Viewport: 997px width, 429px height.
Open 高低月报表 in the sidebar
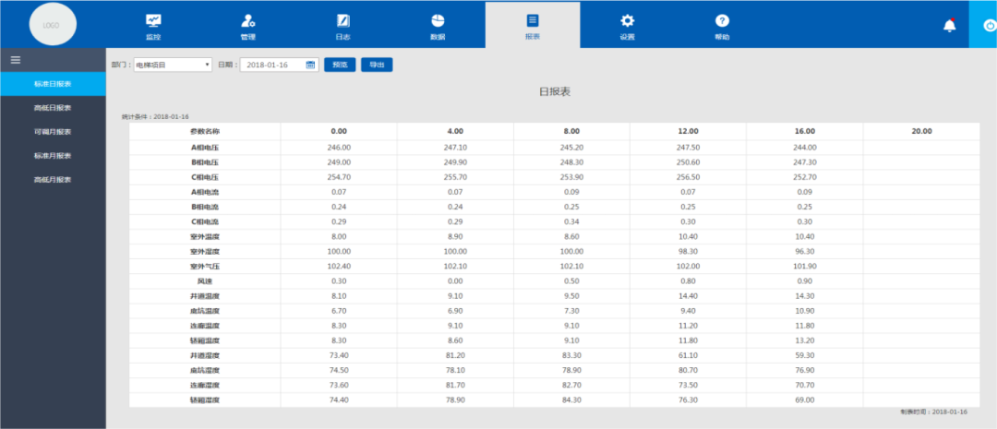pyautogui.click(x=53, y=180)
